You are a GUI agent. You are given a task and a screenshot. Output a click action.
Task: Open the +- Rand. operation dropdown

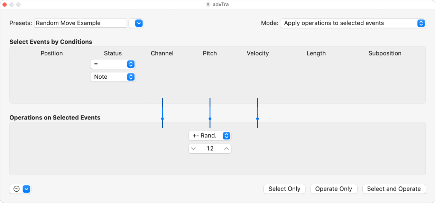pos(210,136)
